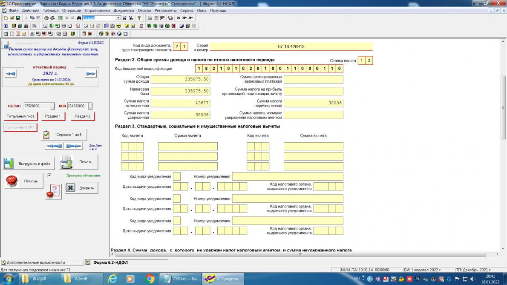Toggle the check for updates checkbox
This screenshot has width=507, height=285.
click(49, 175)
